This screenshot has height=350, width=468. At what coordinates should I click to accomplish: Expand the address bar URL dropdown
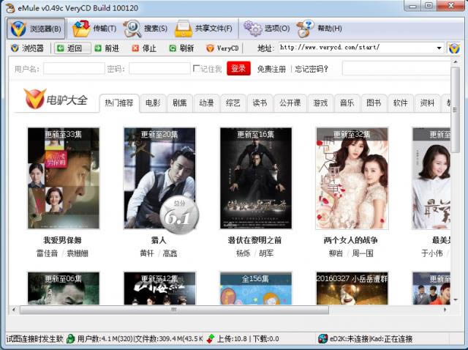(439, 48)
